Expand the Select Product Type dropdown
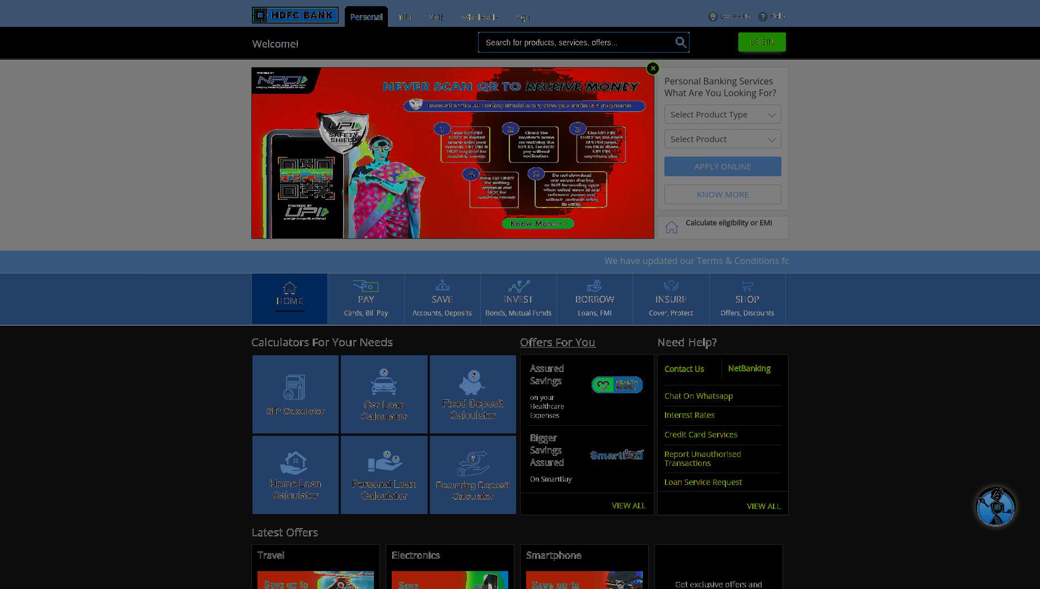 coord(723,115)
